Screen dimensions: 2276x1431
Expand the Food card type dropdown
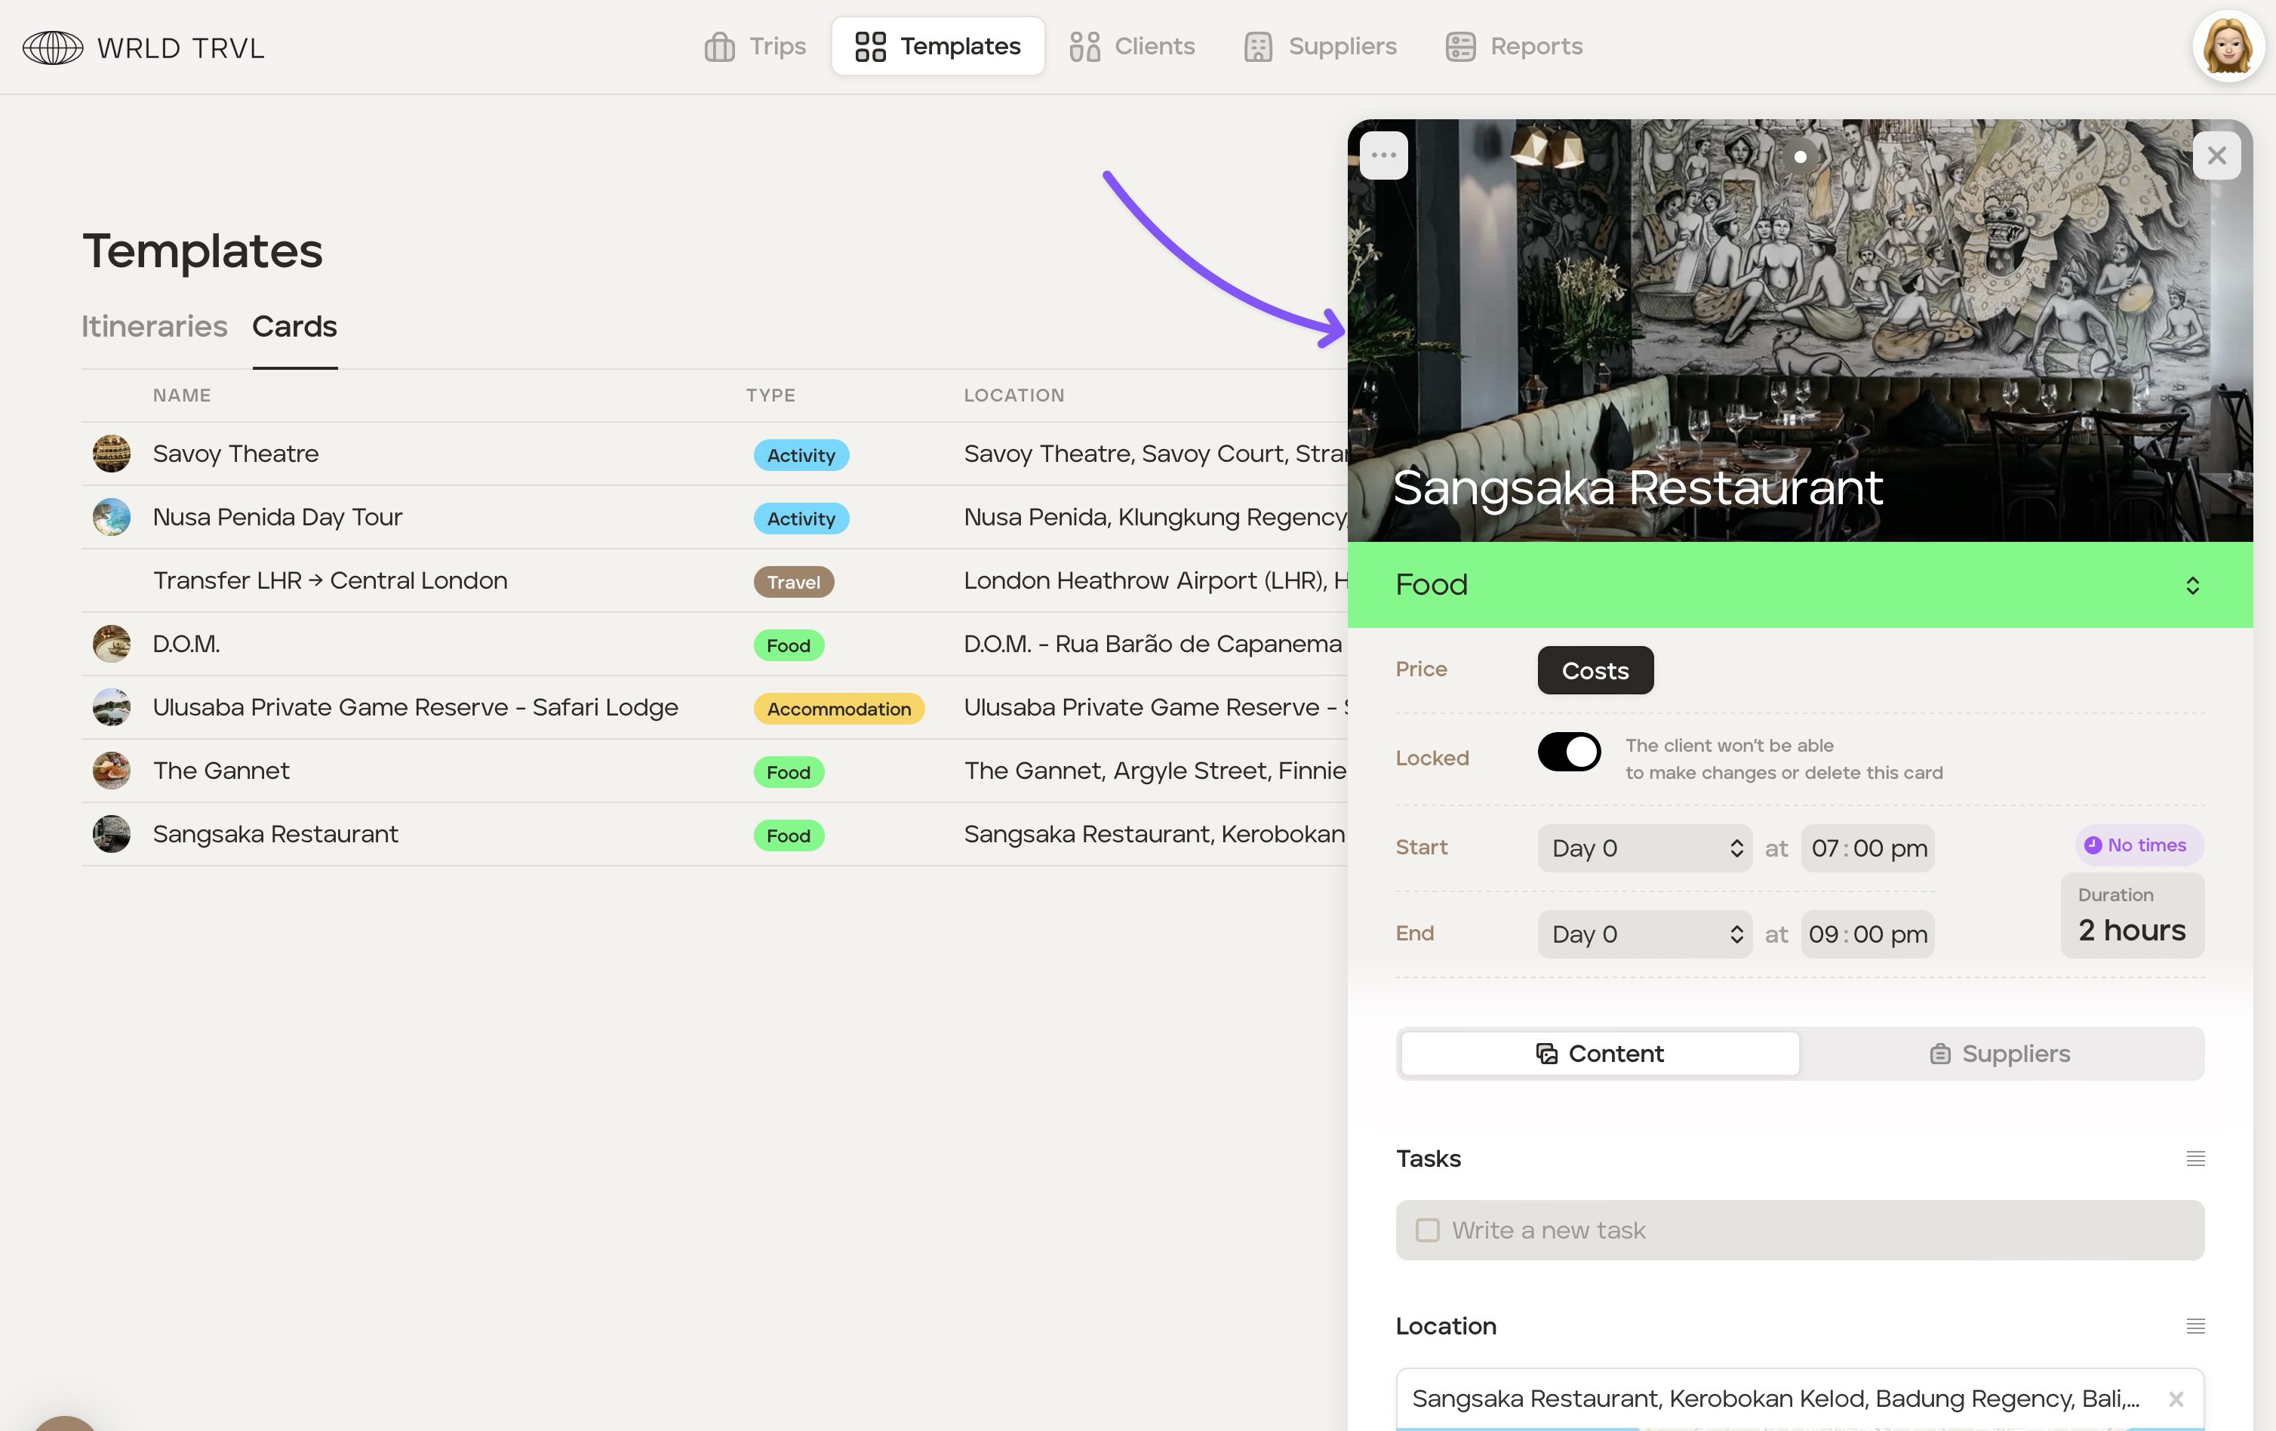pyautogui.click(x=2192, y=585)
